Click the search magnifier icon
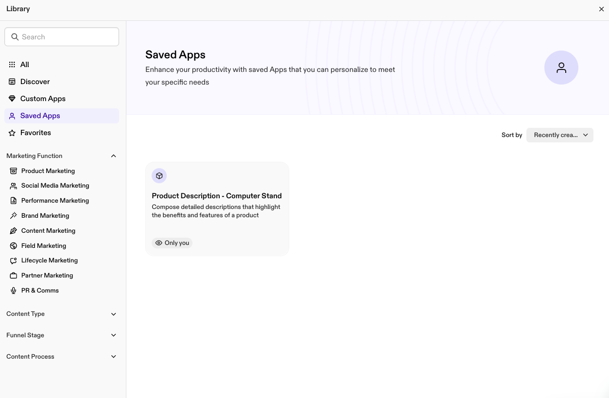Image resolution: width=609 pixels, height=398 pixels. pos(15,37)
